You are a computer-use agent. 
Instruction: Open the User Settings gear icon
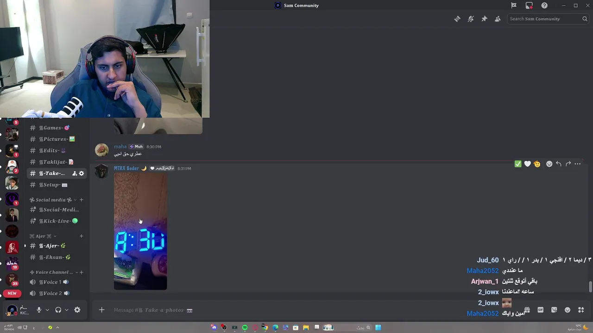pyautogui.click(x=77, y=310)
